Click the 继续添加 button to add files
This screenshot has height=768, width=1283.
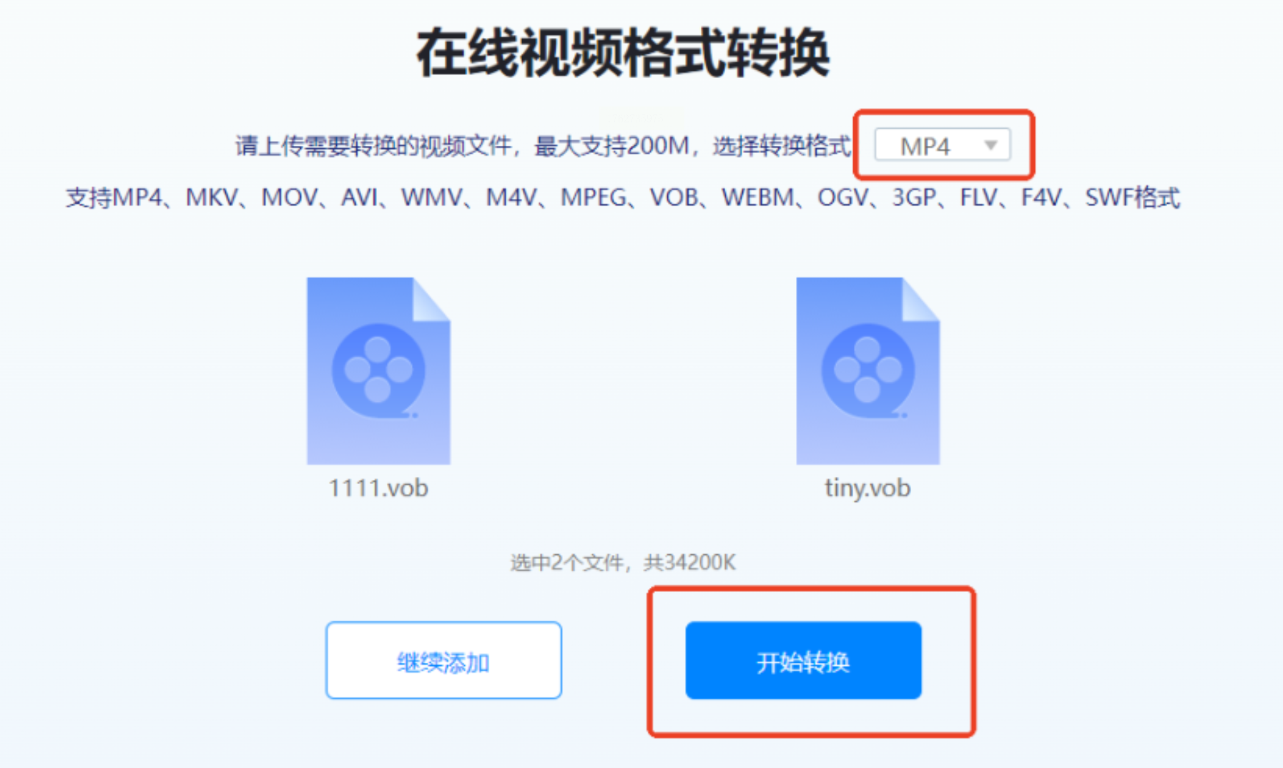click(443, 660)
